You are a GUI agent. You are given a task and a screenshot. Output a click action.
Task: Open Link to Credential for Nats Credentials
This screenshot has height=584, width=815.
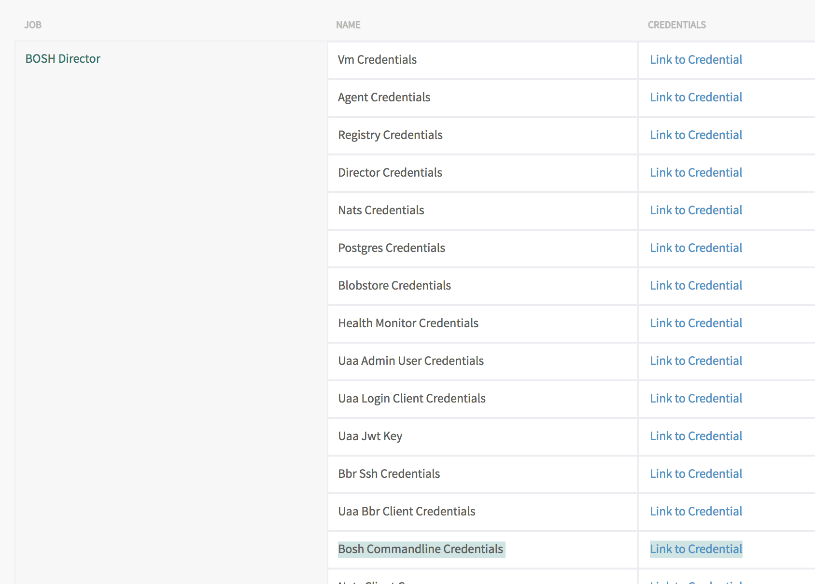tap(696, 210)
